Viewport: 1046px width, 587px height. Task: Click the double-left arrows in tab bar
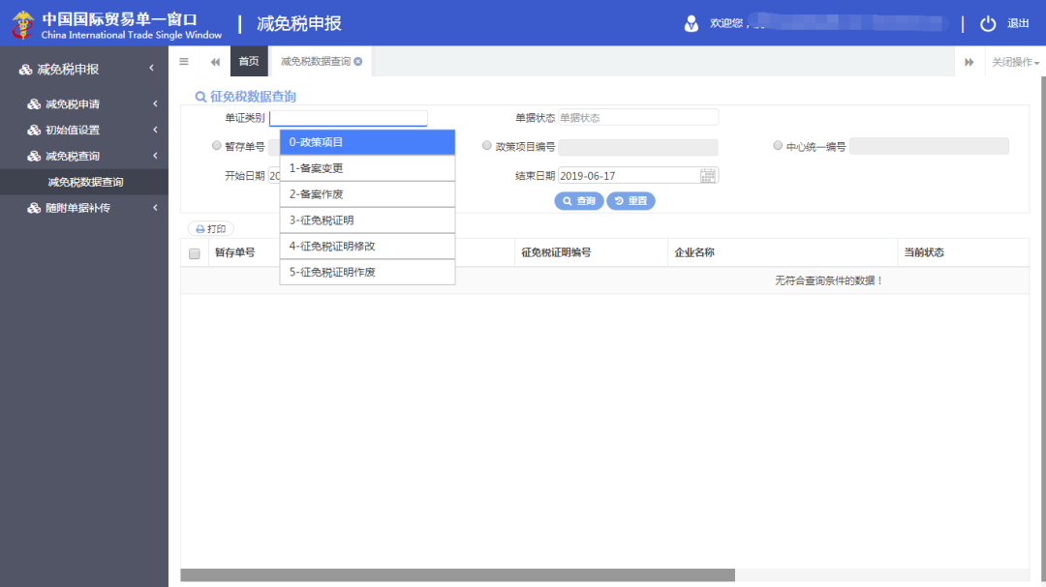(214, 60)
